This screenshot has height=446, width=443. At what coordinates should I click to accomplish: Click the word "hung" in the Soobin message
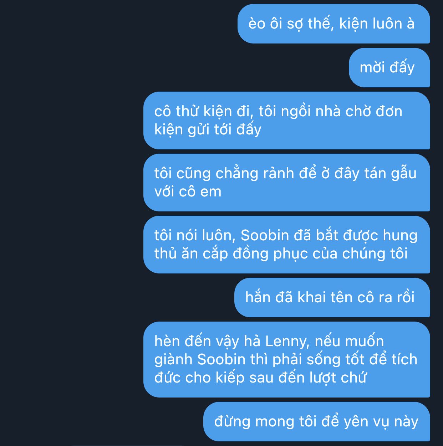click(x=400, y=235)
